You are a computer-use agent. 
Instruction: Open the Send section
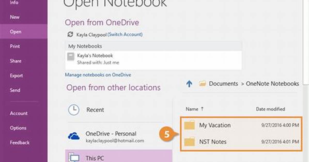(x=15, y=90)
